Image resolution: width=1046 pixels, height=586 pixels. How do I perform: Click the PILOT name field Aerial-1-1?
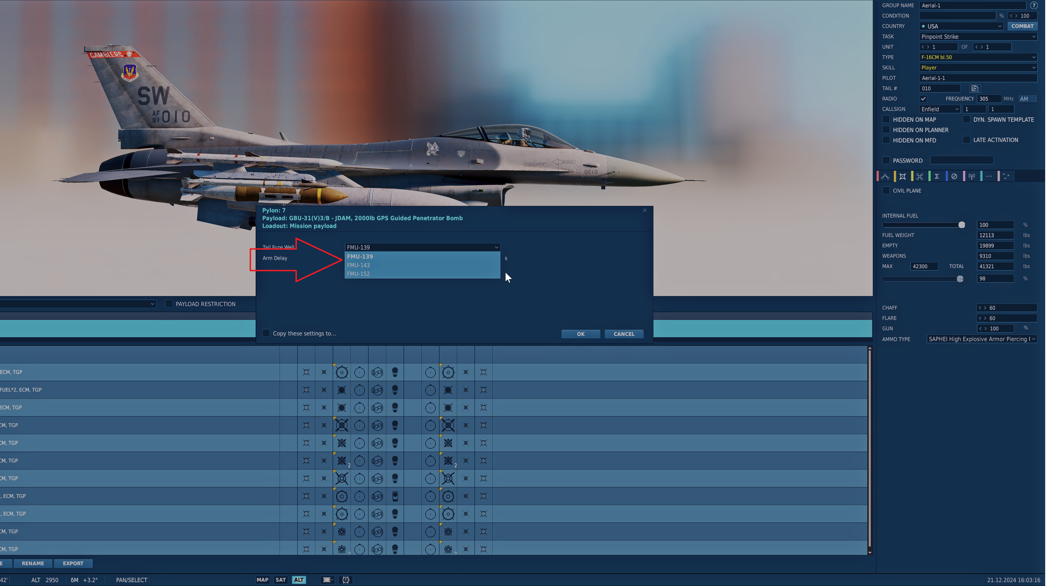[978, 78]
